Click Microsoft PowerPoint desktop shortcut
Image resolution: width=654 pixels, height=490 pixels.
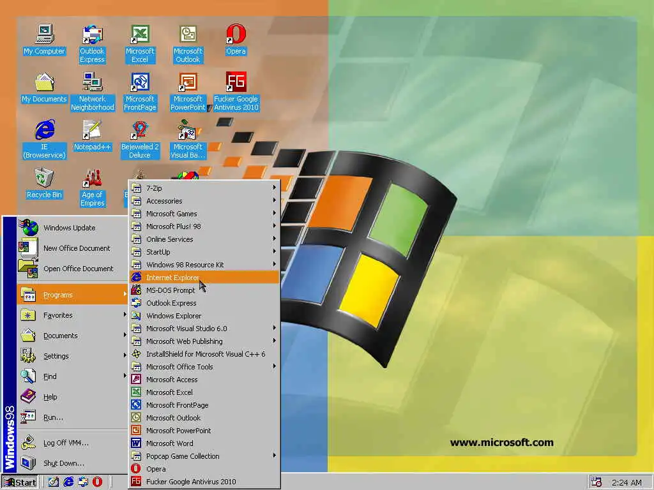pos(188,92)
